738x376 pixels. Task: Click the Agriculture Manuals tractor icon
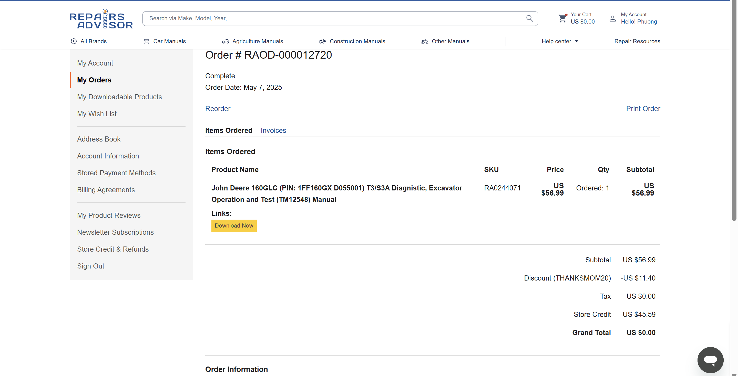pos(225,41)
